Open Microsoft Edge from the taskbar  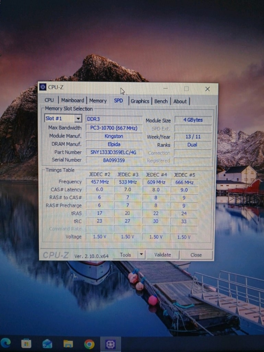click(x=5, y=343)
